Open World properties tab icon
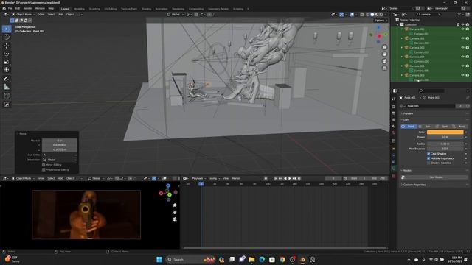 [x=394, y=132]
